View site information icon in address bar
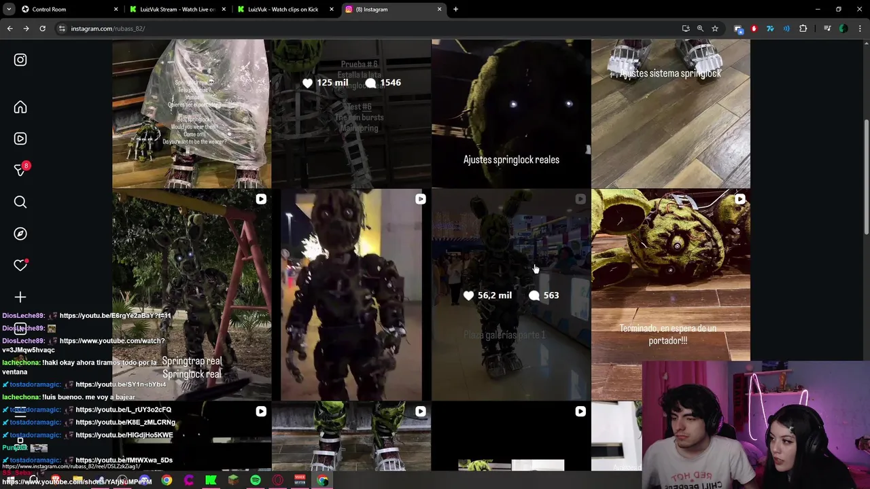 coord(62,29)
